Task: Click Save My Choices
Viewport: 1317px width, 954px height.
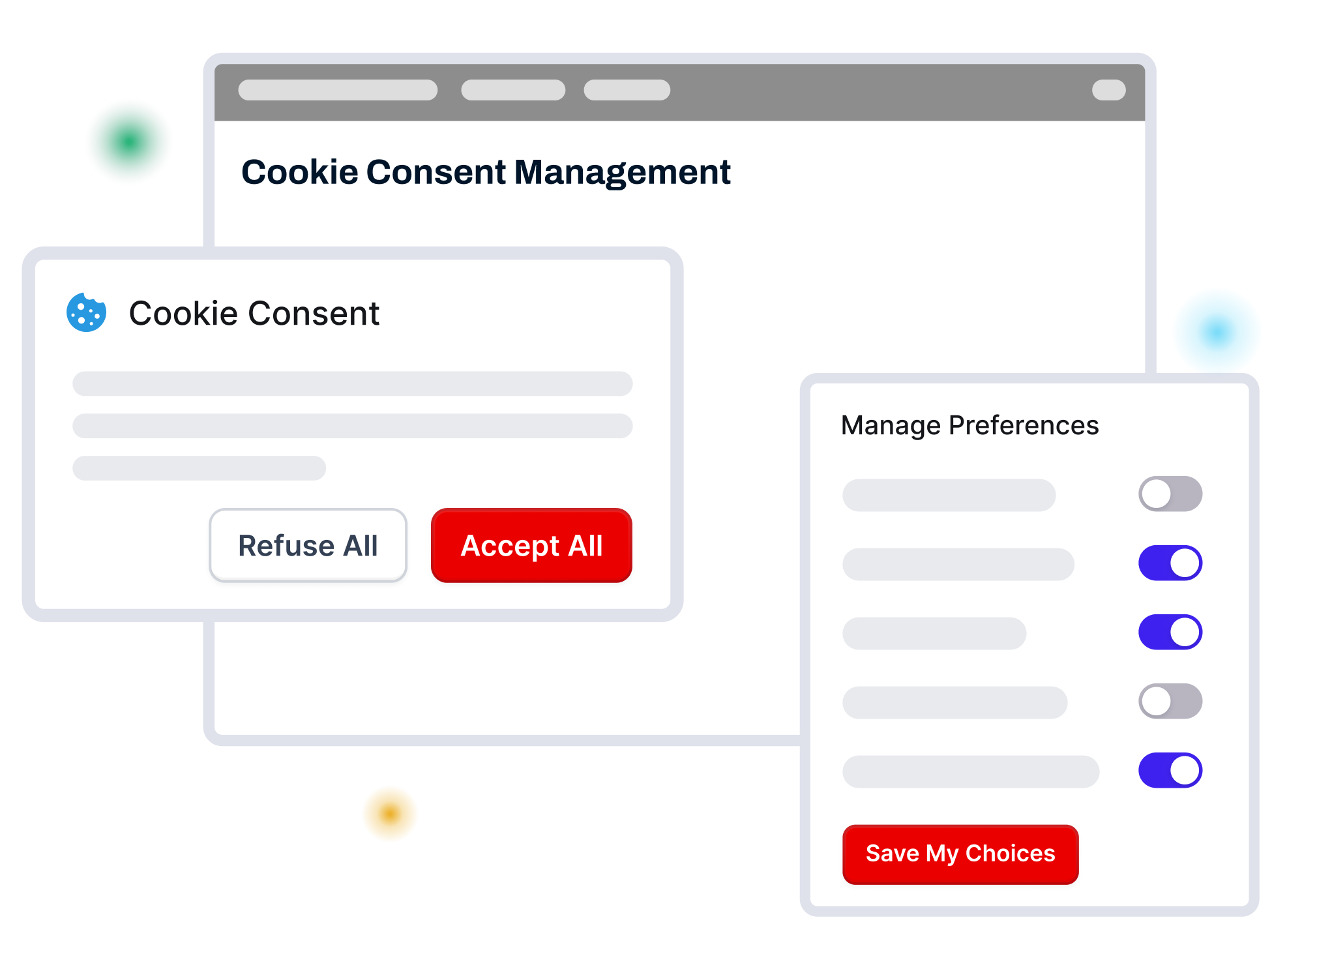Action: click(x=960, y=854)
